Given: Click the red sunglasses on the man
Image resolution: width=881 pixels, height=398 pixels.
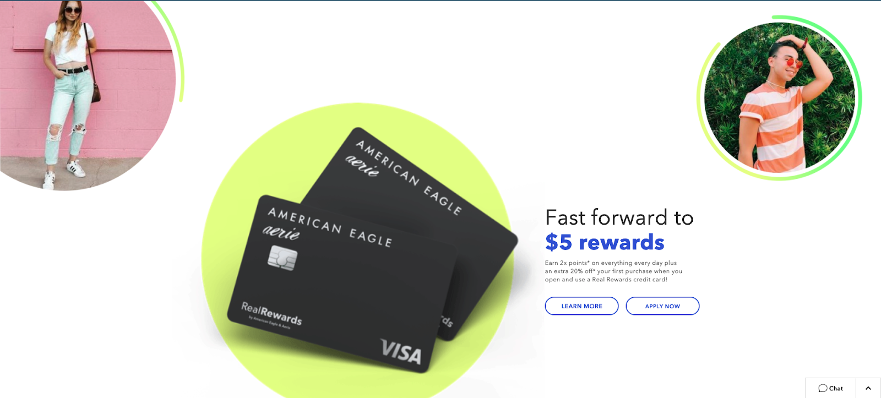Looking at the screenshot, I should pyautogui.click(x=793, y=64).
